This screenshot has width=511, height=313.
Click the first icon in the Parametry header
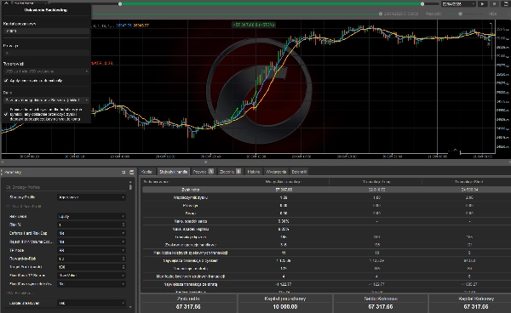coord(123,172)
